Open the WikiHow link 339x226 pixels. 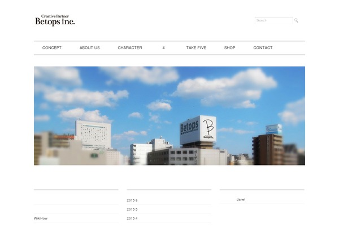[x=41, y=219]
